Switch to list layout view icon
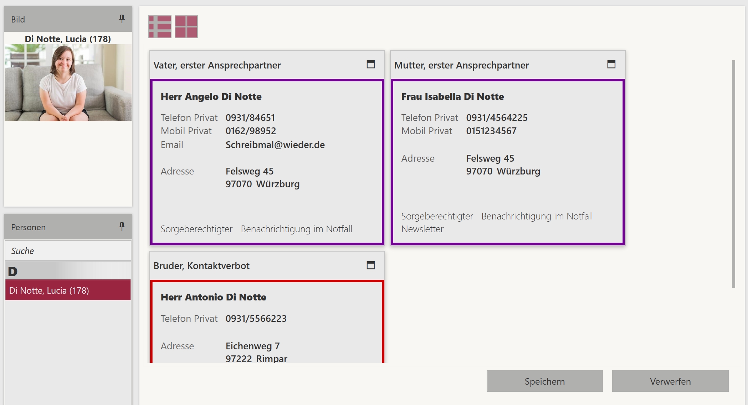 tap(160, 26)
